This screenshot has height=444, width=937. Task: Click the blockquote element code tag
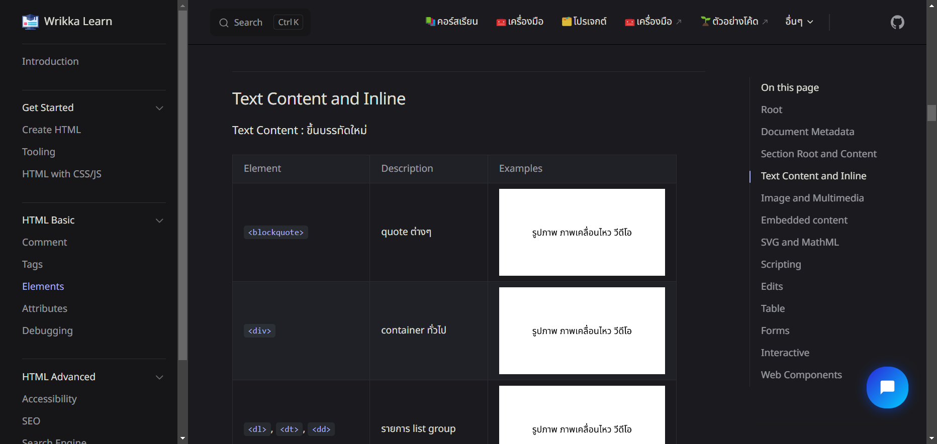[275, 232]
